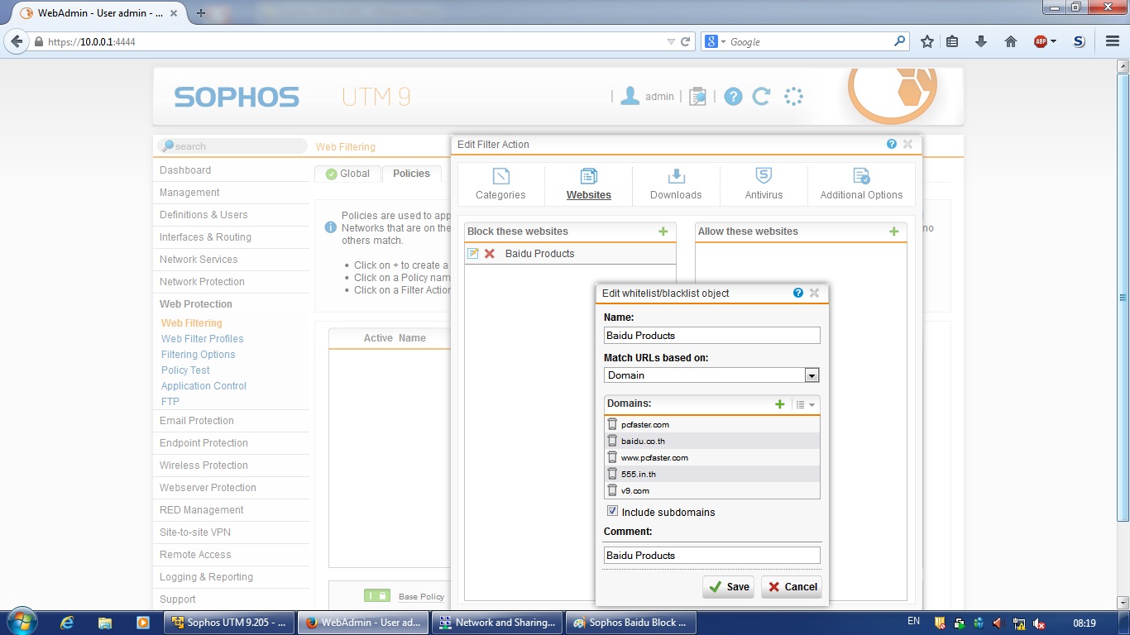Remove baidu.co.th domain using its trash icon
This screenshot has width=1130, height=635.
click(612, 441)
